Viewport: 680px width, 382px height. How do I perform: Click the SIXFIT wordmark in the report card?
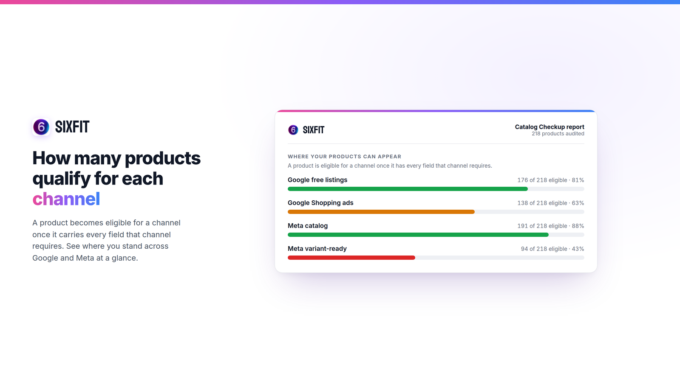(314, 130)
